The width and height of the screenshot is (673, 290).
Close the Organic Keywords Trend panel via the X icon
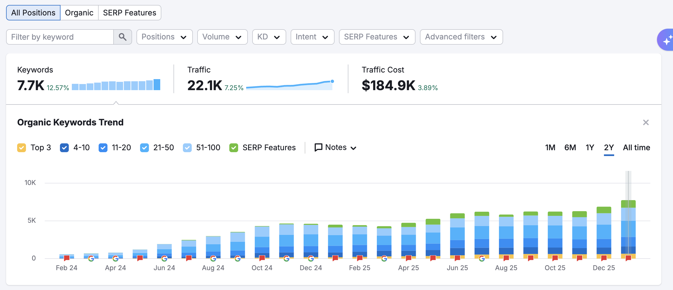pyautogui.click(x=646, y=122)
